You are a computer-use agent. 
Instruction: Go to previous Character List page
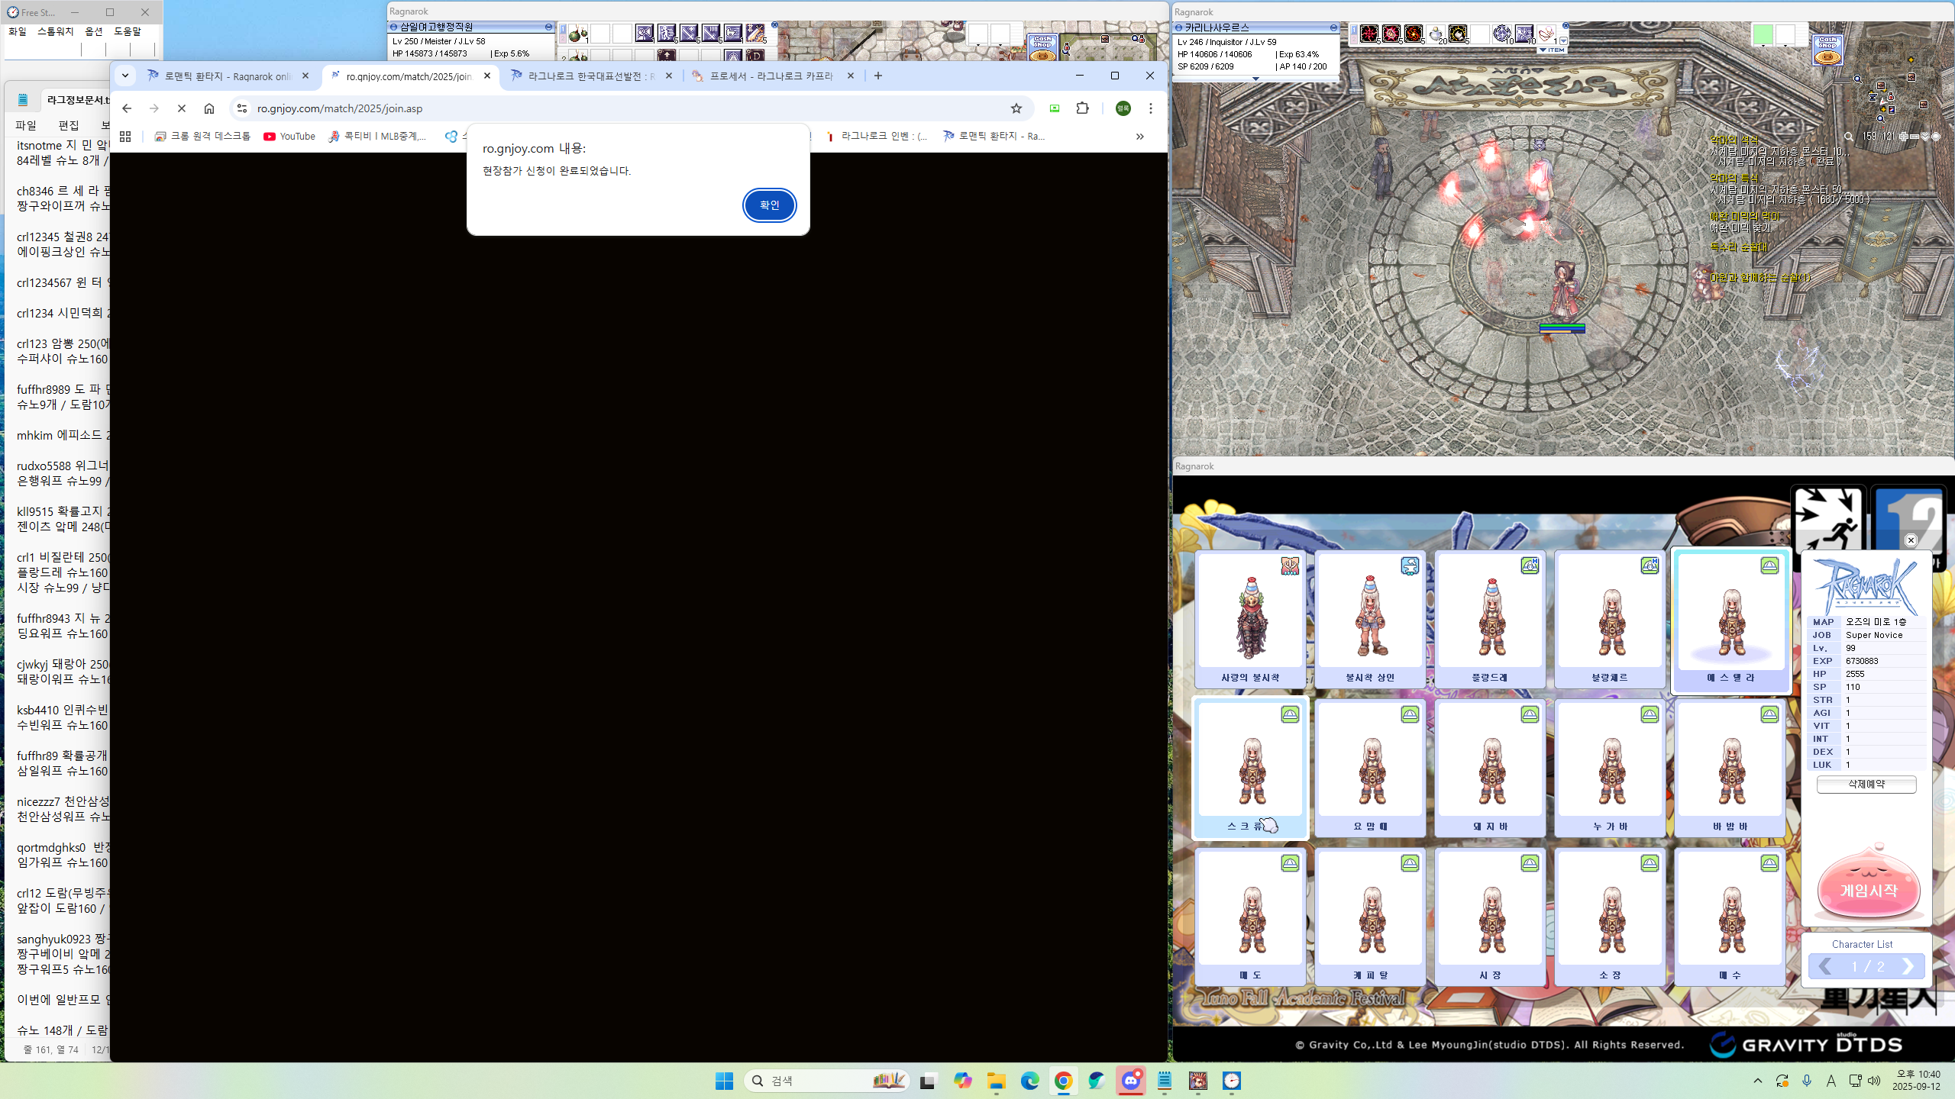1825,966
